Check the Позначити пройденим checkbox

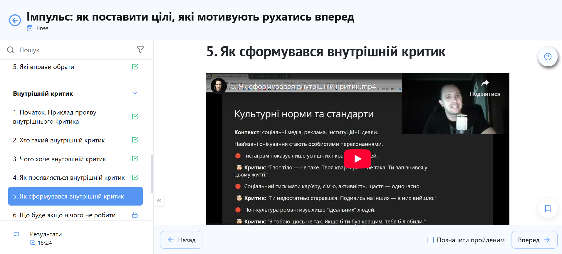tap(430, 240)
